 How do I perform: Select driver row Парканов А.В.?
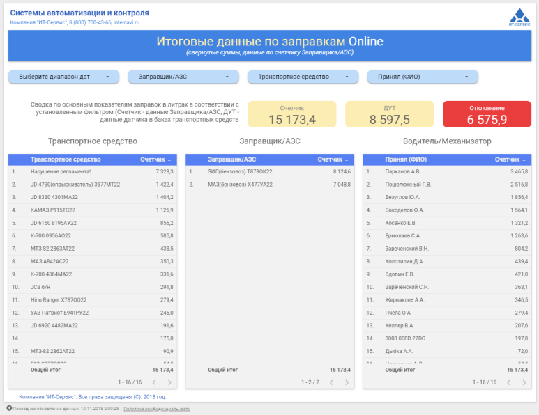447,171
